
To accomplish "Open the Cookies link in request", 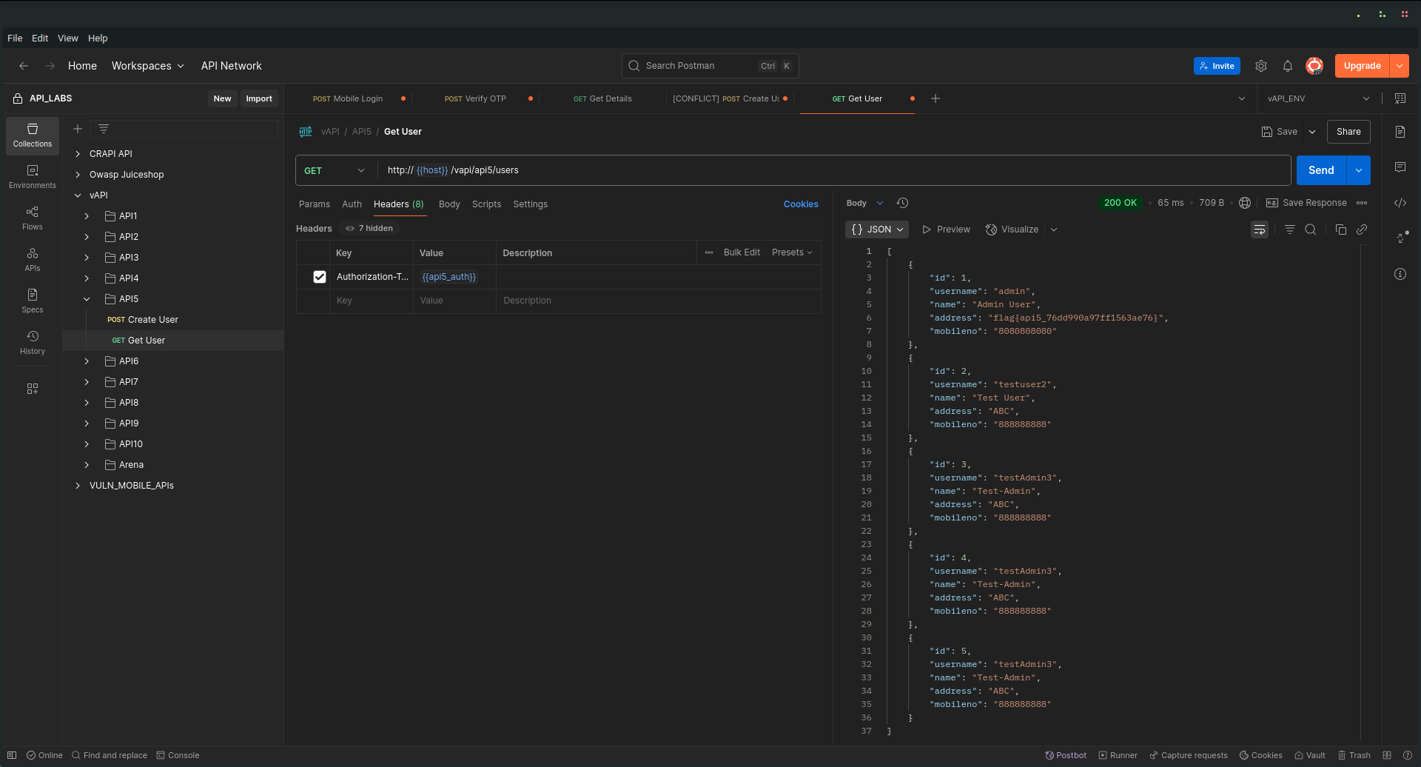I will 801,204.
